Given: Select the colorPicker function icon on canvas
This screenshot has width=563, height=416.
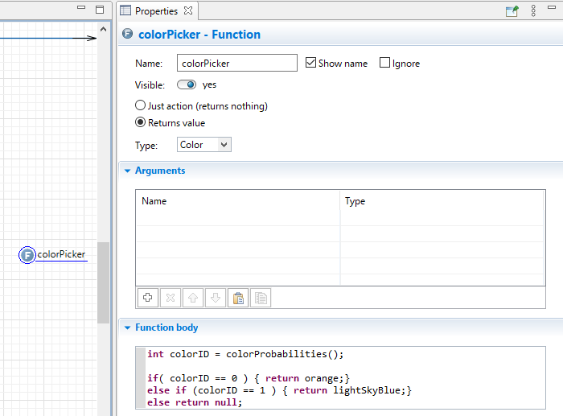Looking at the screenshot, I should [x=27, y=255].
